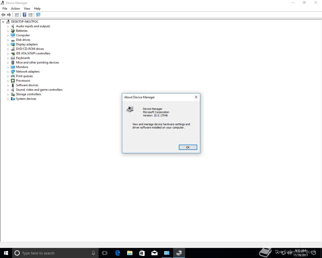Viewport: 322px width, 258px height.
Task: Click the Sound, video and game controllers icon
Action: point(13,90)
